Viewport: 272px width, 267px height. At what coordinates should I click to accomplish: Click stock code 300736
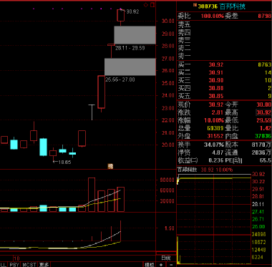point(208,6)
